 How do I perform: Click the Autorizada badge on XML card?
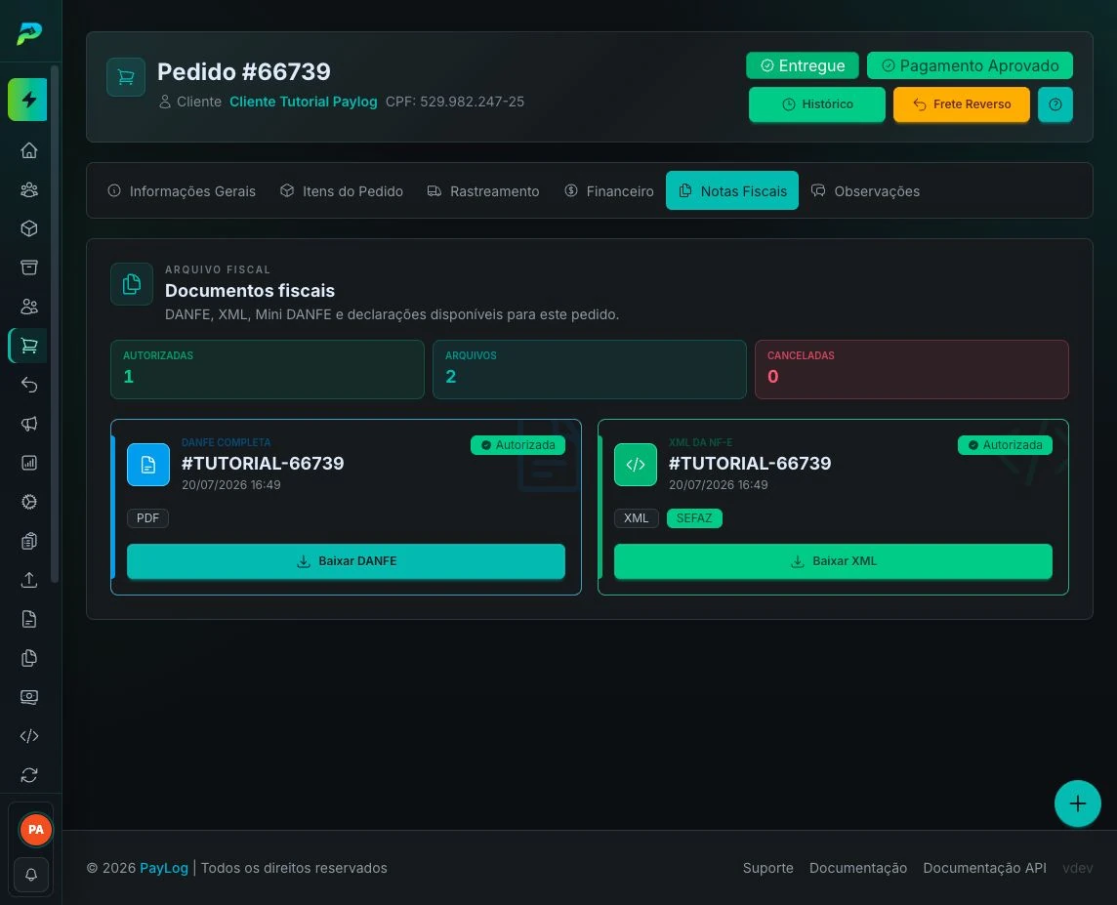coord(1005,445)
